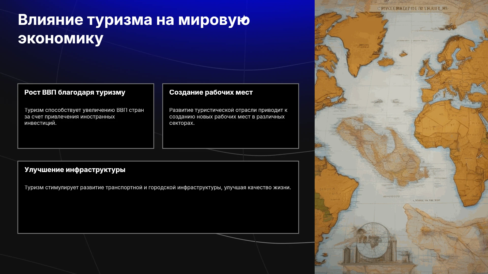Image resolution: width=488 pixels, height=274 pixels.
Task: Click the paragraph about foreign investment 'Туризм способствует увеличению ВВП'
Action: (x=84, y=116)
